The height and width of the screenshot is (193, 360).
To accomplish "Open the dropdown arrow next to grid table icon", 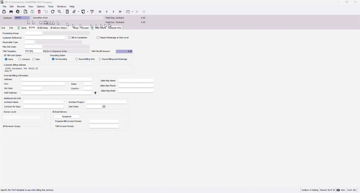I will [x=133, y=12].
